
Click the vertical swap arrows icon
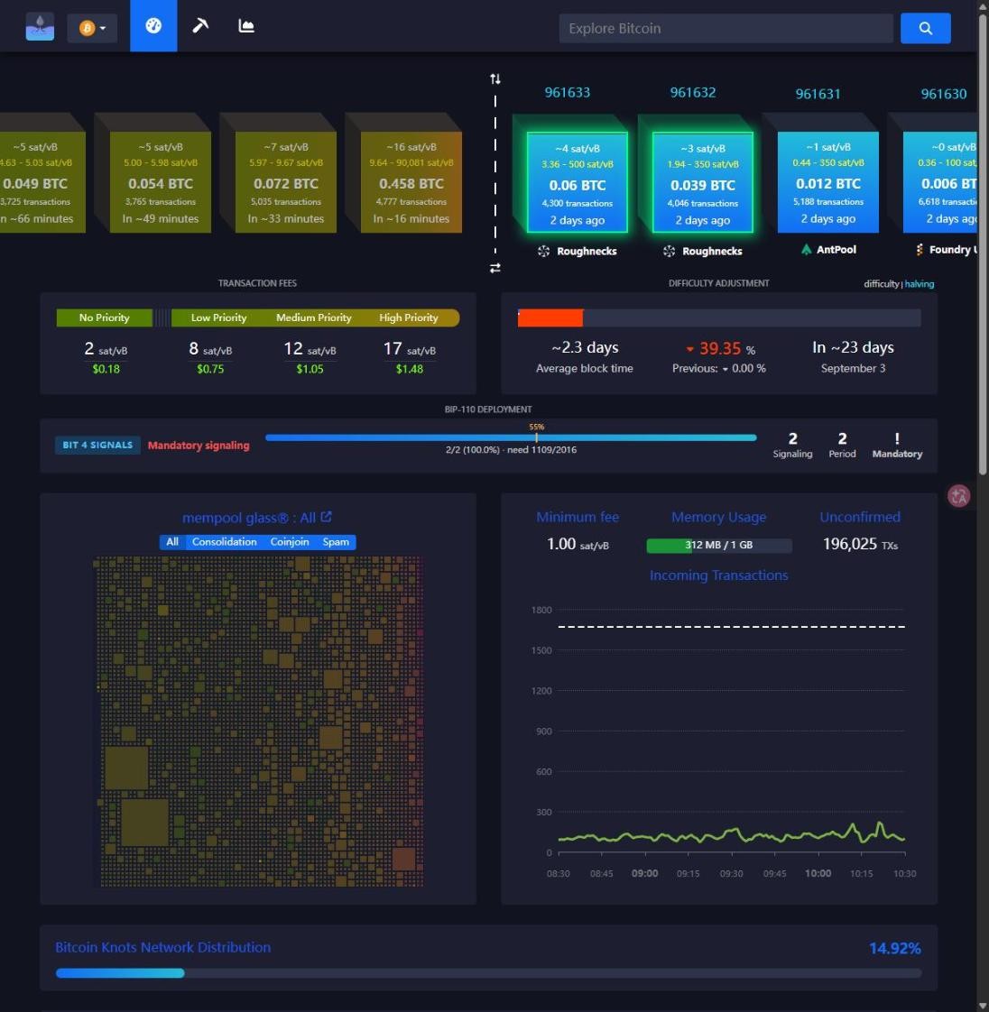coord(495,78)
